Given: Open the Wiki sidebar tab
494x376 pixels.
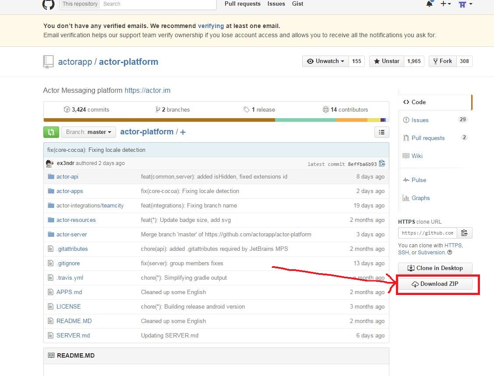Looking at the screenshot, I should (435, 156).
